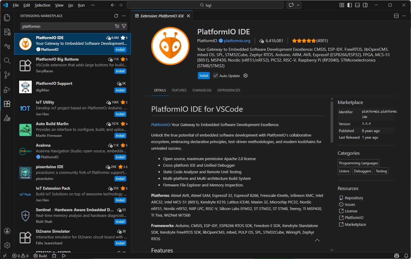The height and width of the screenshot is (259, 411).
Task: Open the Issues resource link
Action: (350, 204)
